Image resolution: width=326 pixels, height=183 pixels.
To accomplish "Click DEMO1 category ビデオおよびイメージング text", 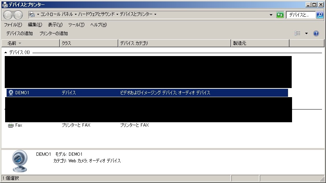I will [x=165, y=93].
